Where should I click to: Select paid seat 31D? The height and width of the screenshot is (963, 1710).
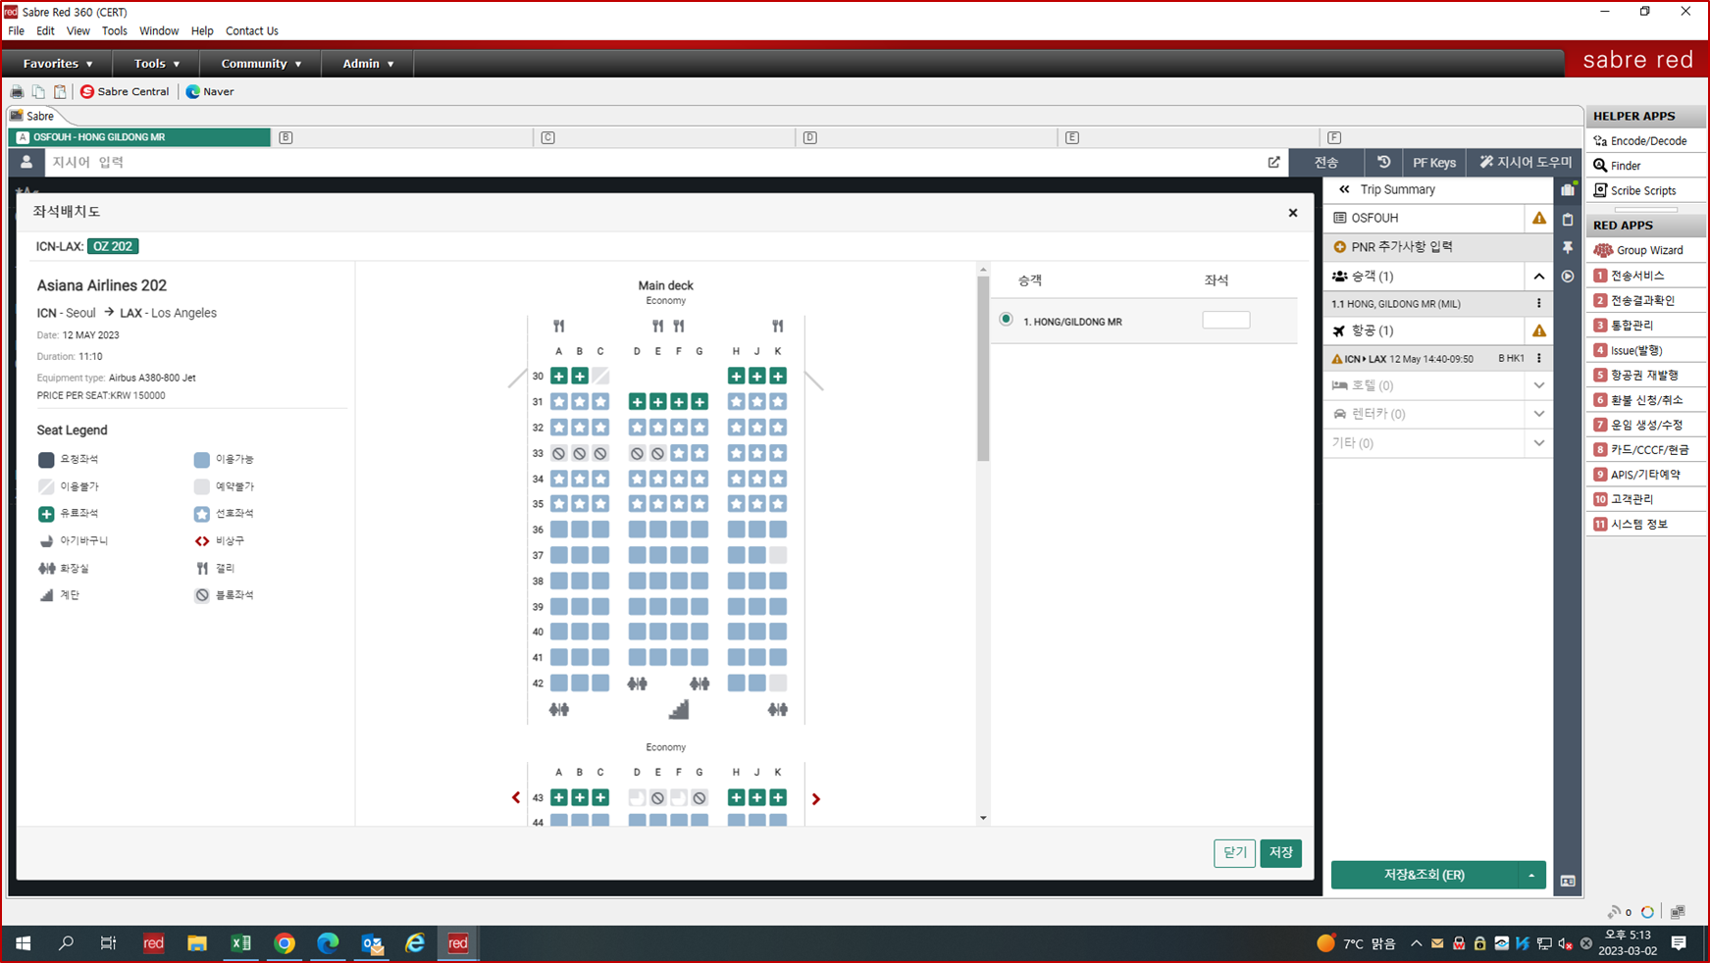[x=637, y=401]
